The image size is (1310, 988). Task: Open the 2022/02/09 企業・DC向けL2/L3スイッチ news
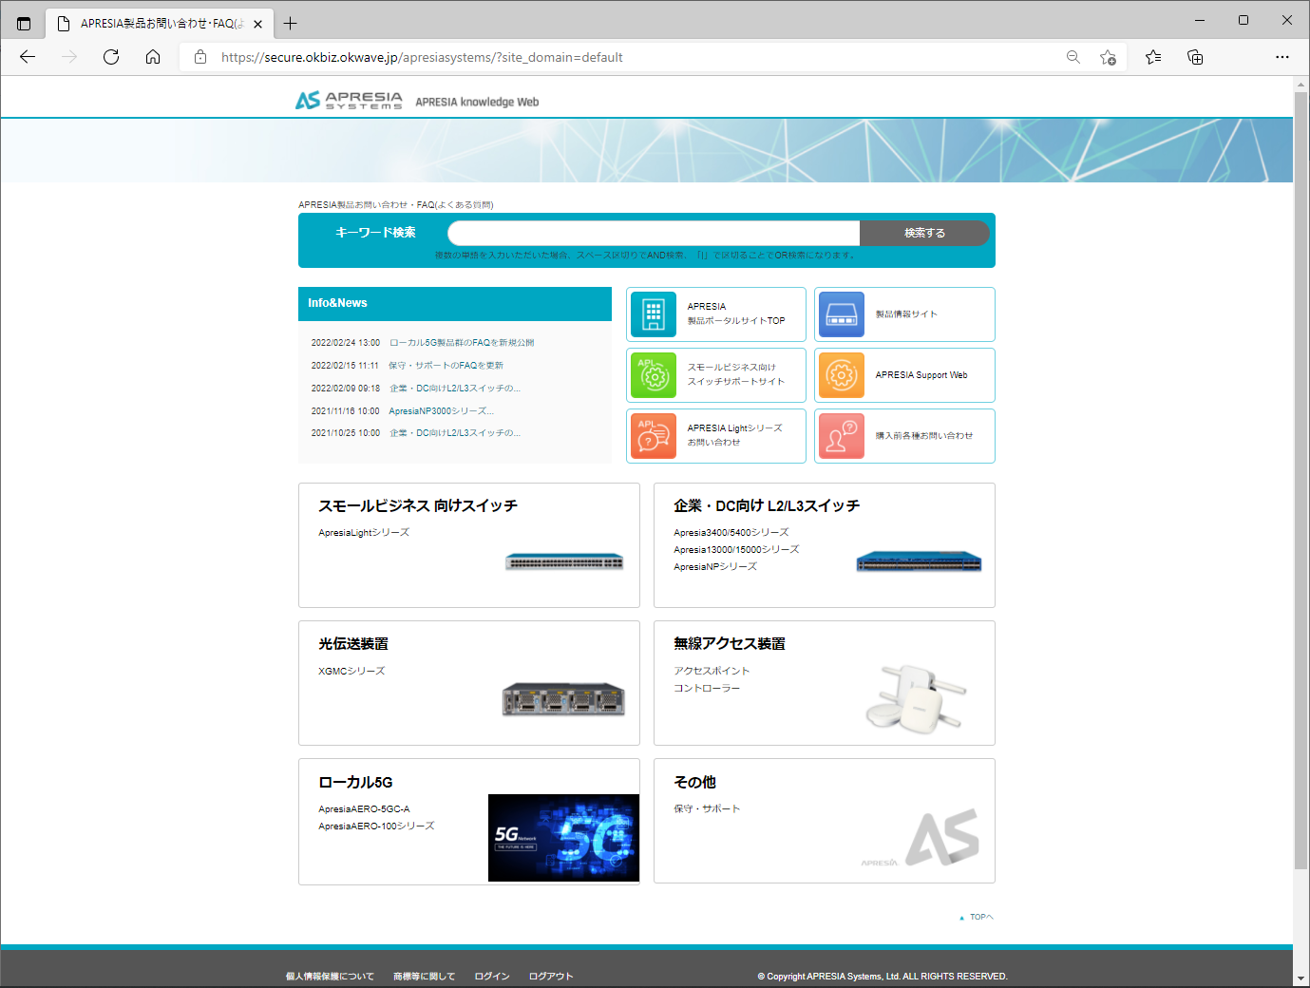[455, 389]
